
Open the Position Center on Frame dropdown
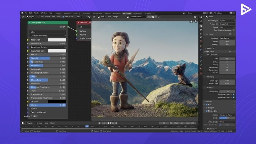click(227, 115)
